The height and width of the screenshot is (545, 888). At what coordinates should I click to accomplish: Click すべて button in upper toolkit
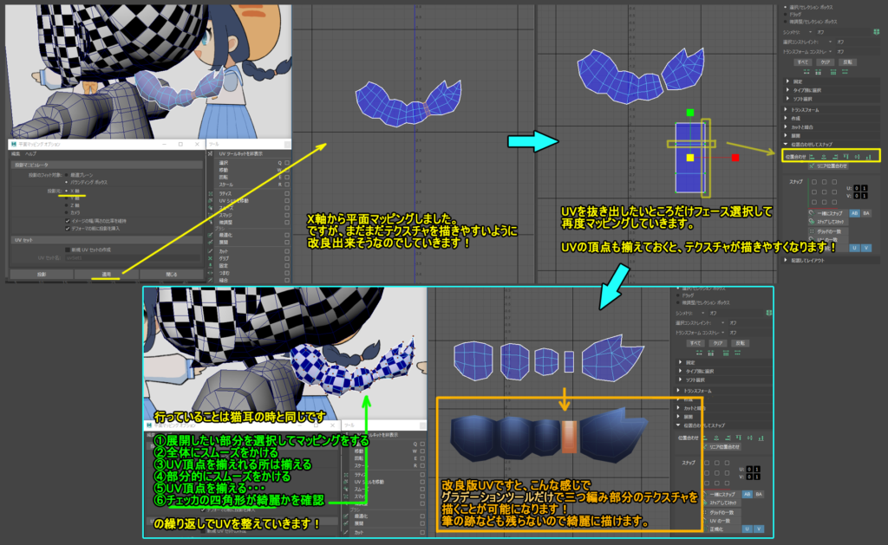[x=802, y=62]
